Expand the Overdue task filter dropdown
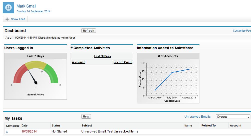Viewport: 251px width, 138px height. click(x=233, y=117)
